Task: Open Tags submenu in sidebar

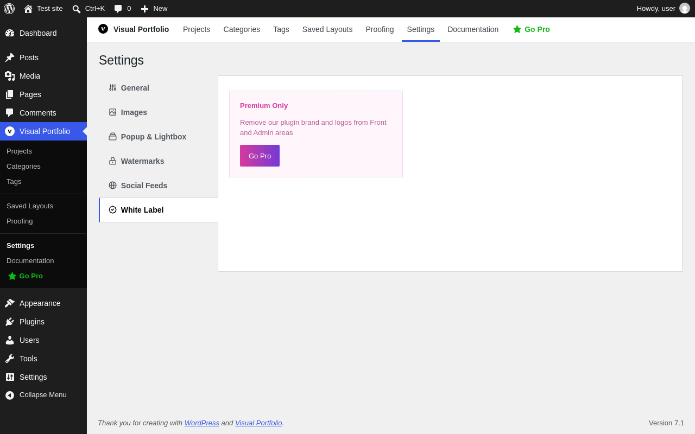Action: 43,182
